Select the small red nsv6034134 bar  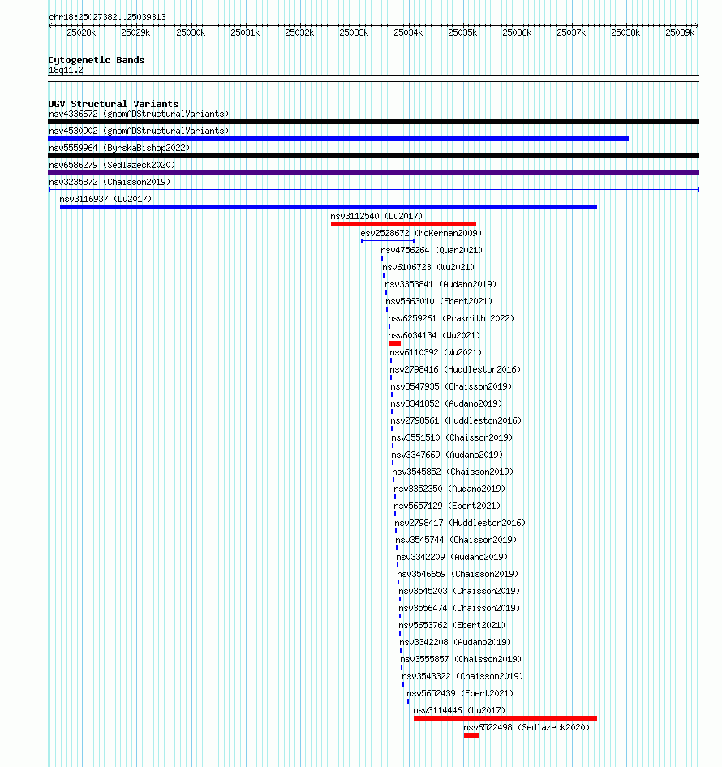[394, 343]
